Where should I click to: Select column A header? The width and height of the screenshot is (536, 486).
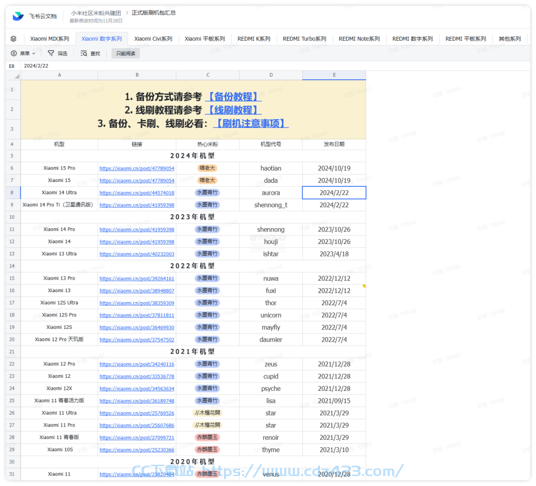click(59, 75)
